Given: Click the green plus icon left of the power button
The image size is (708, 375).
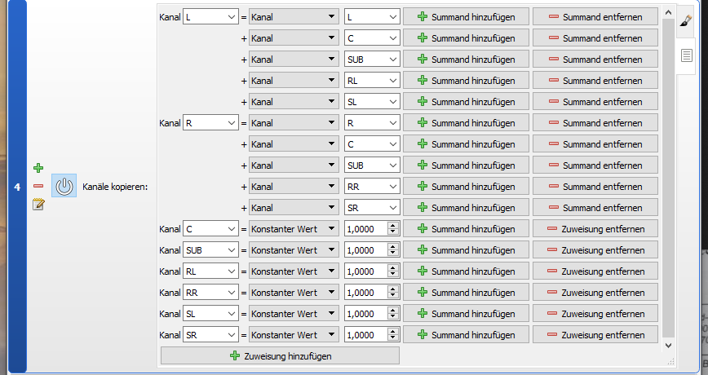Looking at the screenshot, I should [x=38, y=168].
